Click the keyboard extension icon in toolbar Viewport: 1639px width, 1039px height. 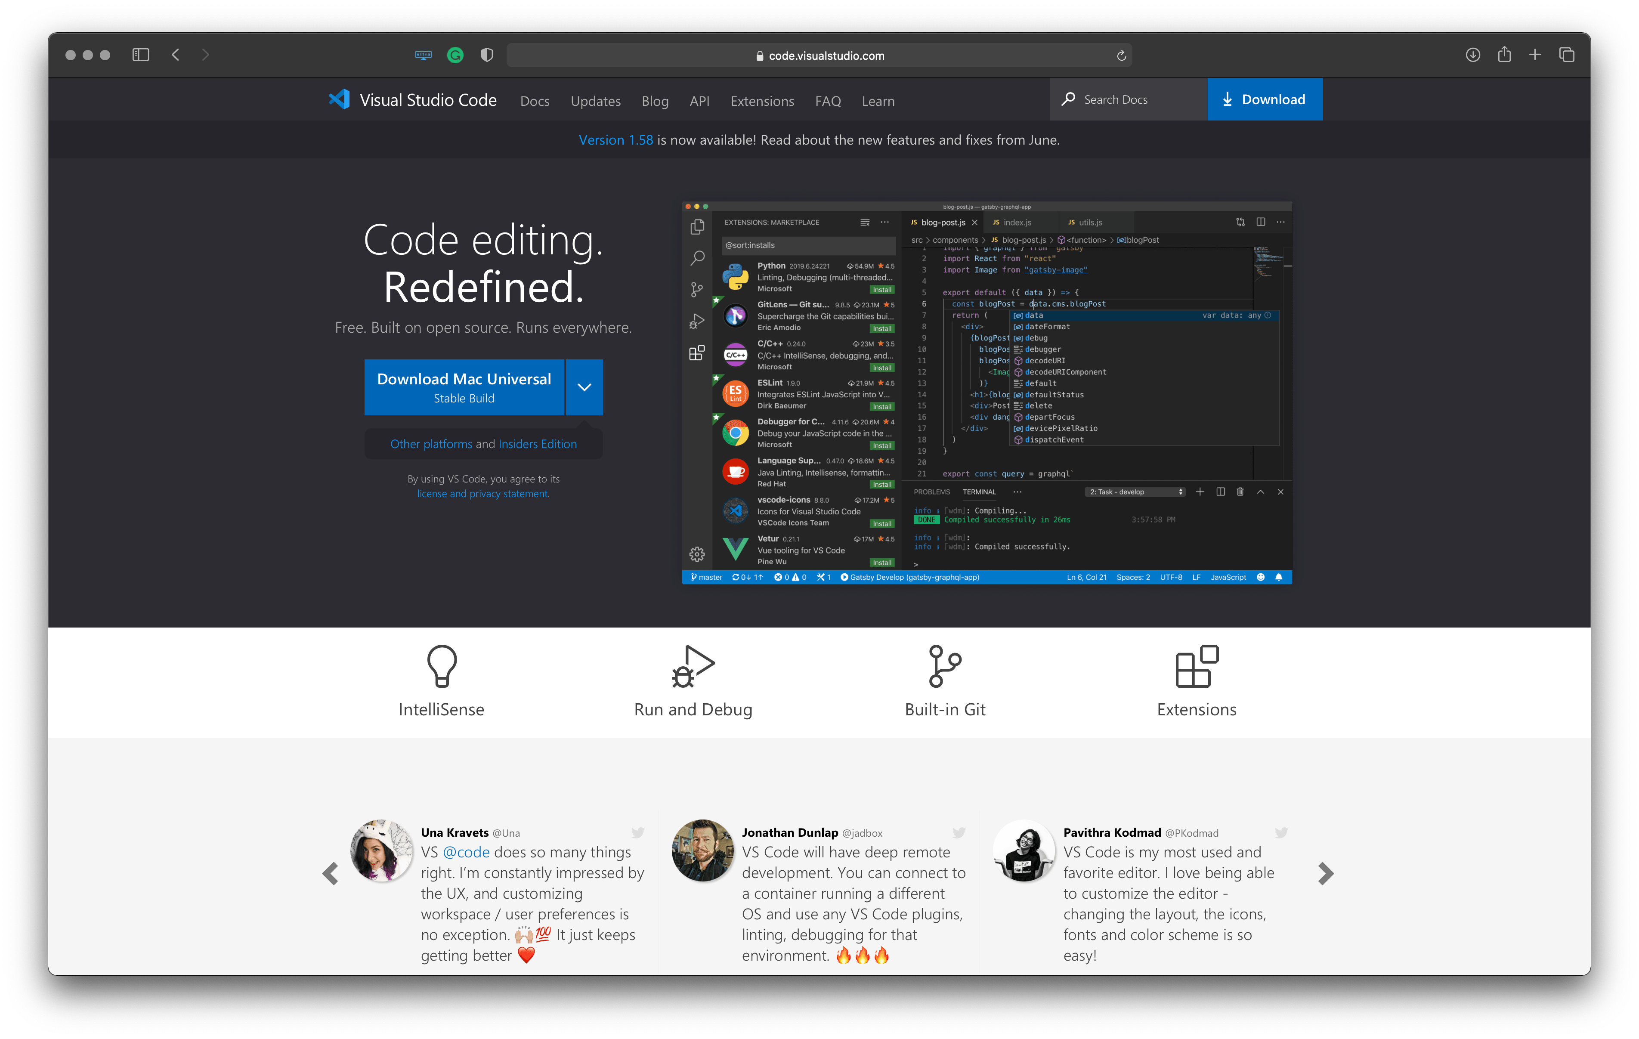pyautogui.click(x=424, y=55)
